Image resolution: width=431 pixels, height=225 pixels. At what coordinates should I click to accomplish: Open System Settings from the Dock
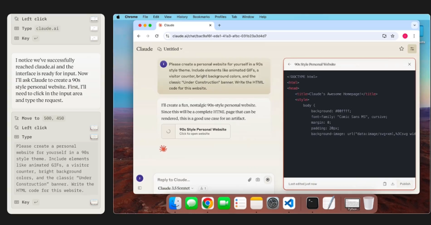[273, 203]
